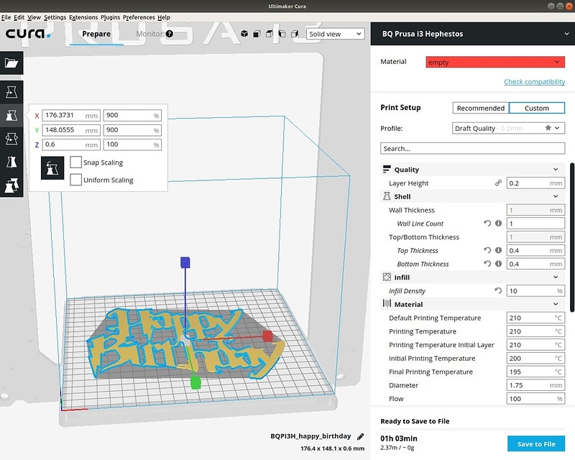The height and width of the screenshot is (460, 575).
Task: Click the Flow percent value field
Action: pyautogui.click(x=535, y=398)
